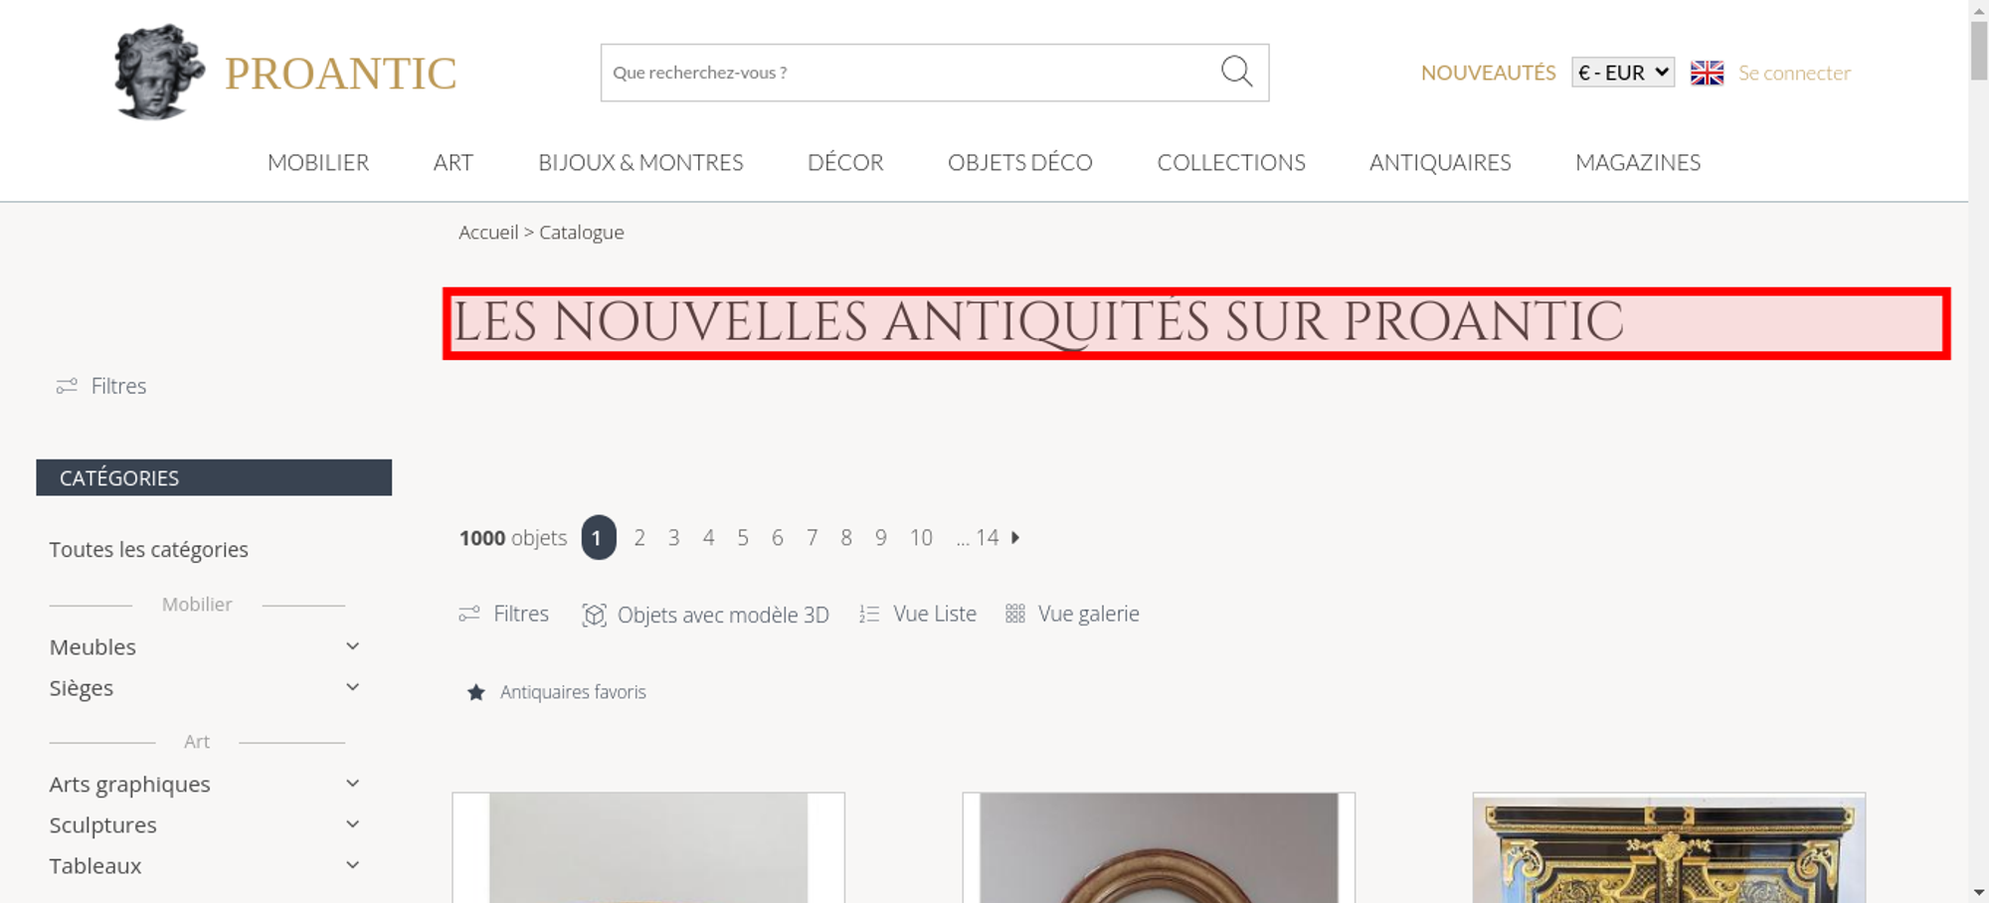
Task: Expand the Meubles category
Action: click(x=352, y=646)
